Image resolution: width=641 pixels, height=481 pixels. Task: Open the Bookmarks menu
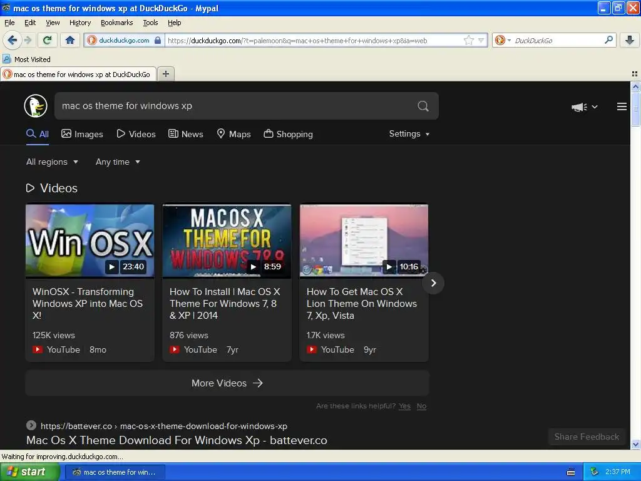click(117, 23)
